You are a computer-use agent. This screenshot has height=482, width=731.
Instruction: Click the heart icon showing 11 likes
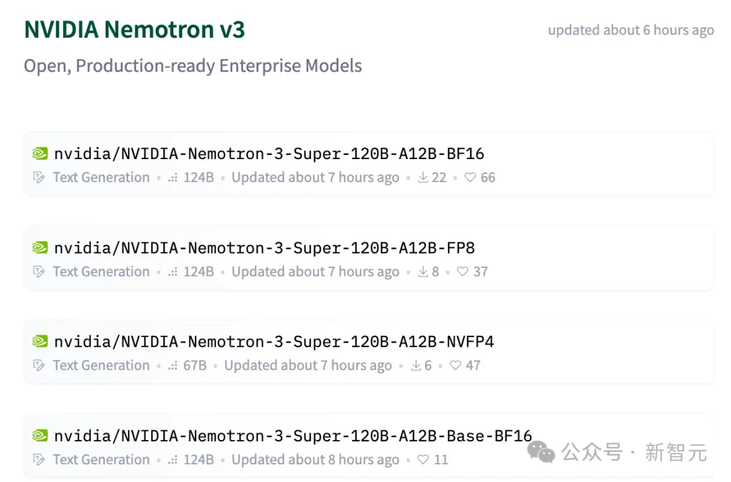[x=424, y=460]
